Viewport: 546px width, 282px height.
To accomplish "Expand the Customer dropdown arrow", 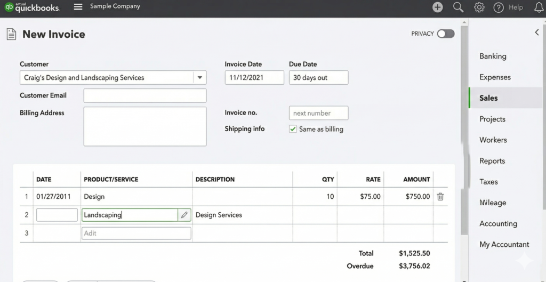I will 199,78.
